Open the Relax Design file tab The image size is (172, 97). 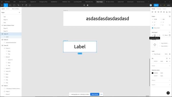click(100, 2)
